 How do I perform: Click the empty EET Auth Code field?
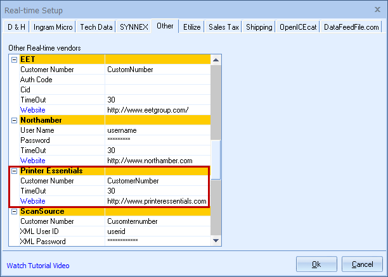point(158,80)
